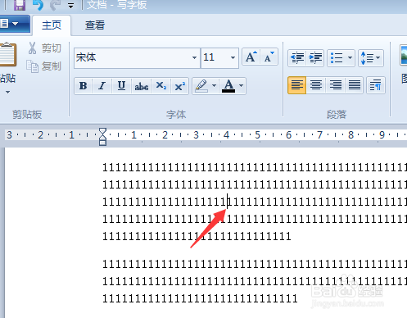Image resolution: width=407 pixels, height=318 pixels.
Task: Center align the text
Action: pyautogui.click(x=316, y=85)
